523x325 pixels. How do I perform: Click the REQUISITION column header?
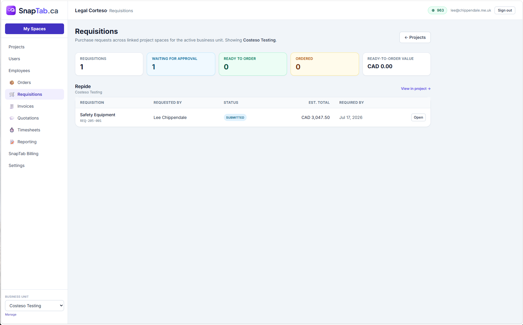pos(92,103)
